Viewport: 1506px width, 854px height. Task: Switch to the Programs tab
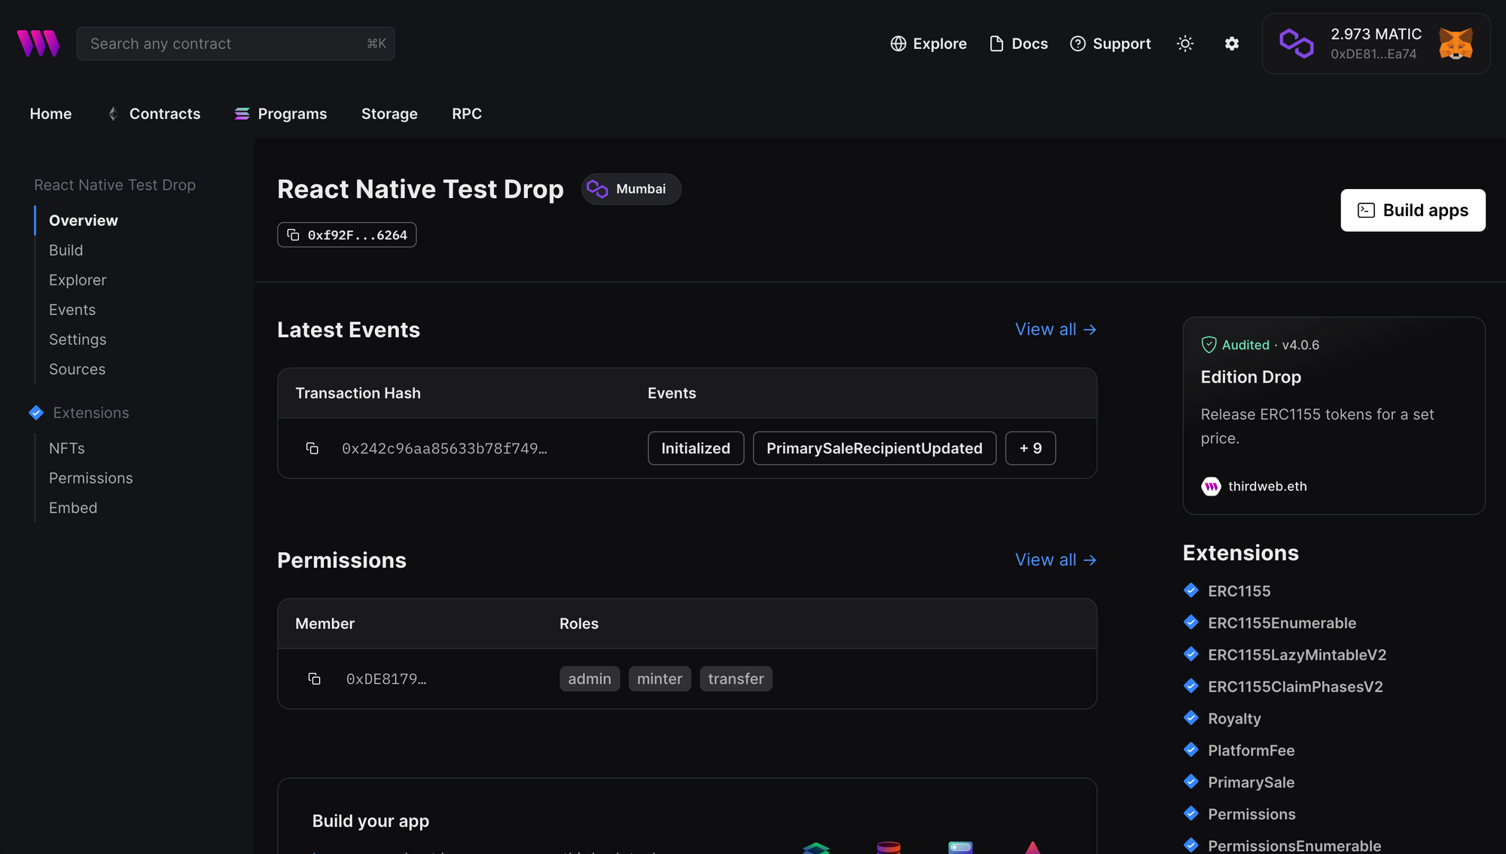[x=291, y=114]
